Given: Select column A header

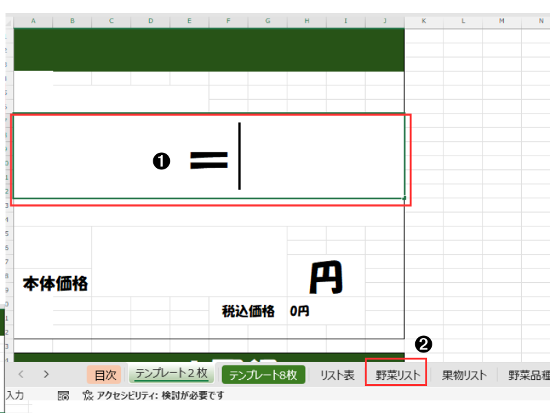Looking at the screenshot, I should 34,21.
